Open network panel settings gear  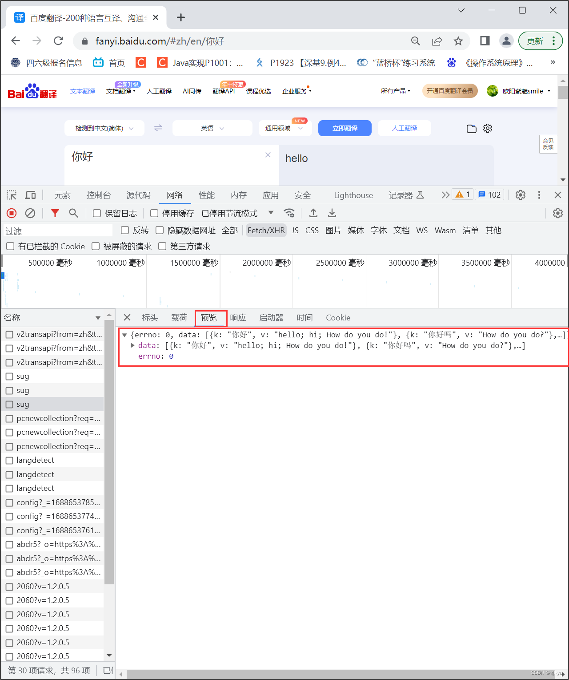pos(558,213)
